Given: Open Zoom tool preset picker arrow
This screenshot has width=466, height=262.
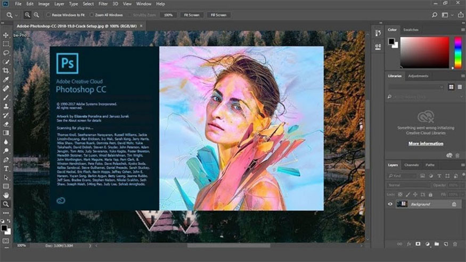Looking at the screenshot, I should 17,15.
